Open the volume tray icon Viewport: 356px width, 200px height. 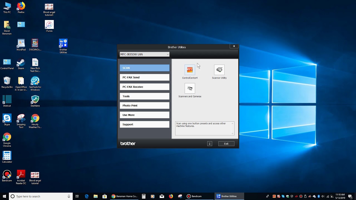pyautogui.click(x=323, y=196)
